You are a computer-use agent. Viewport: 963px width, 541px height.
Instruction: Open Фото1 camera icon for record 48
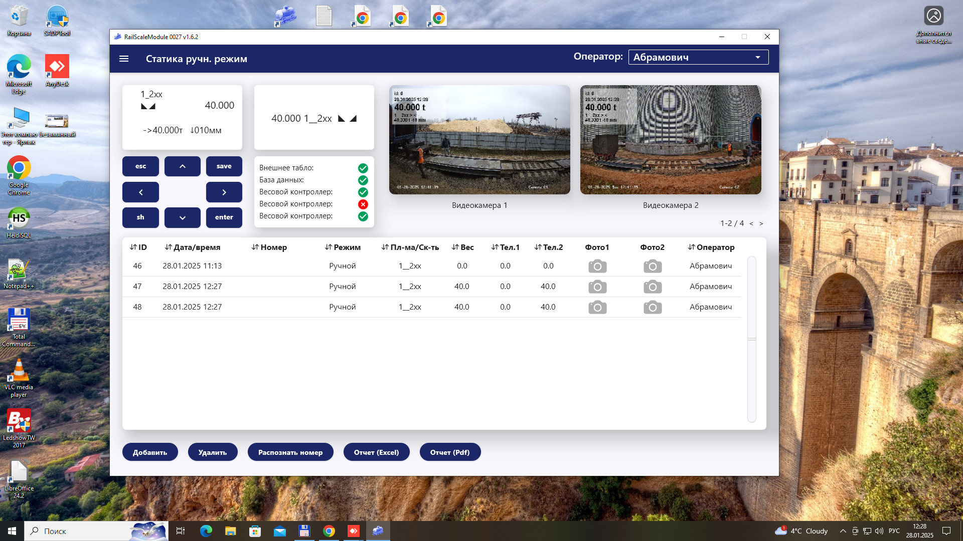(597, 307)
